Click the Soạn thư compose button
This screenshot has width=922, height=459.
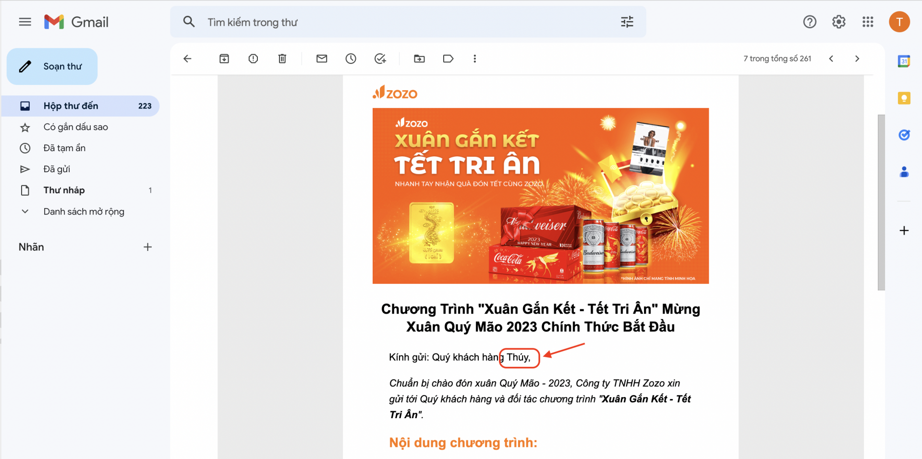[x=52, y=66]
